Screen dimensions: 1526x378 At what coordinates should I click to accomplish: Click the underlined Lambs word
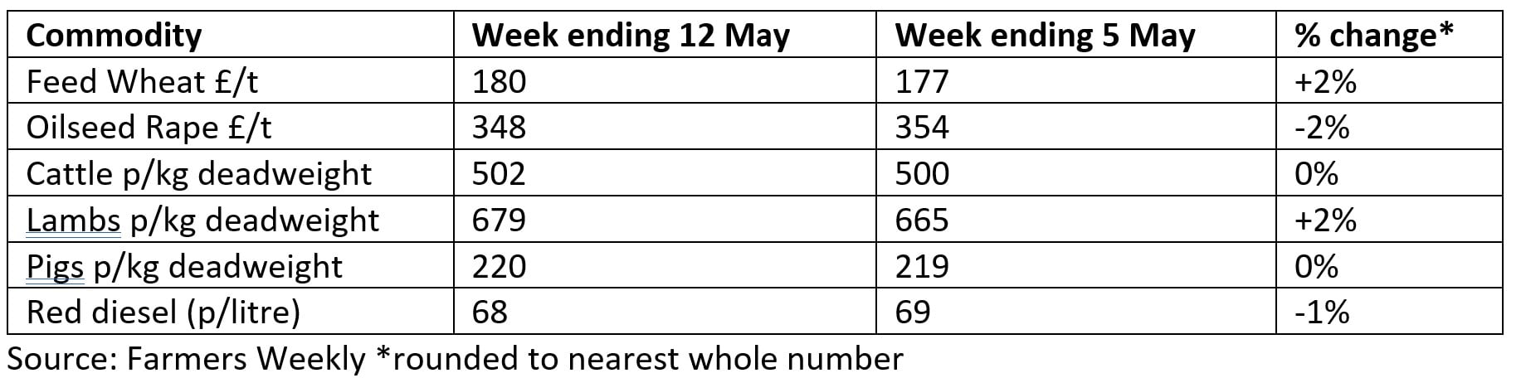click(61, 220)
